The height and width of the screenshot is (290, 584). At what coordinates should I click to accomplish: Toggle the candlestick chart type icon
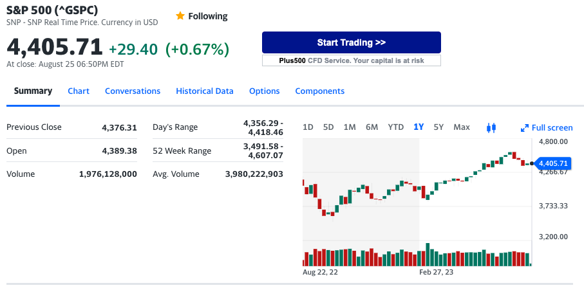point(491,128)
